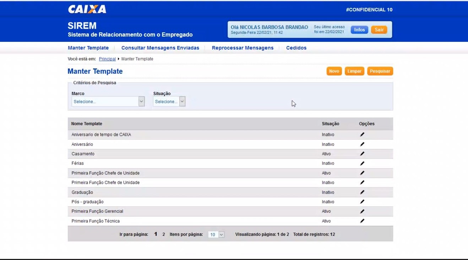Edit Primeira Função Gerencial template
The image size is (468, 260).
pos(362,211)
